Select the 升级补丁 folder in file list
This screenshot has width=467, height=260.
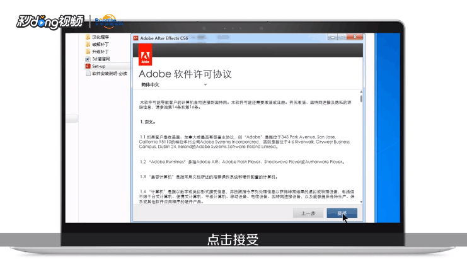(100, 52)
